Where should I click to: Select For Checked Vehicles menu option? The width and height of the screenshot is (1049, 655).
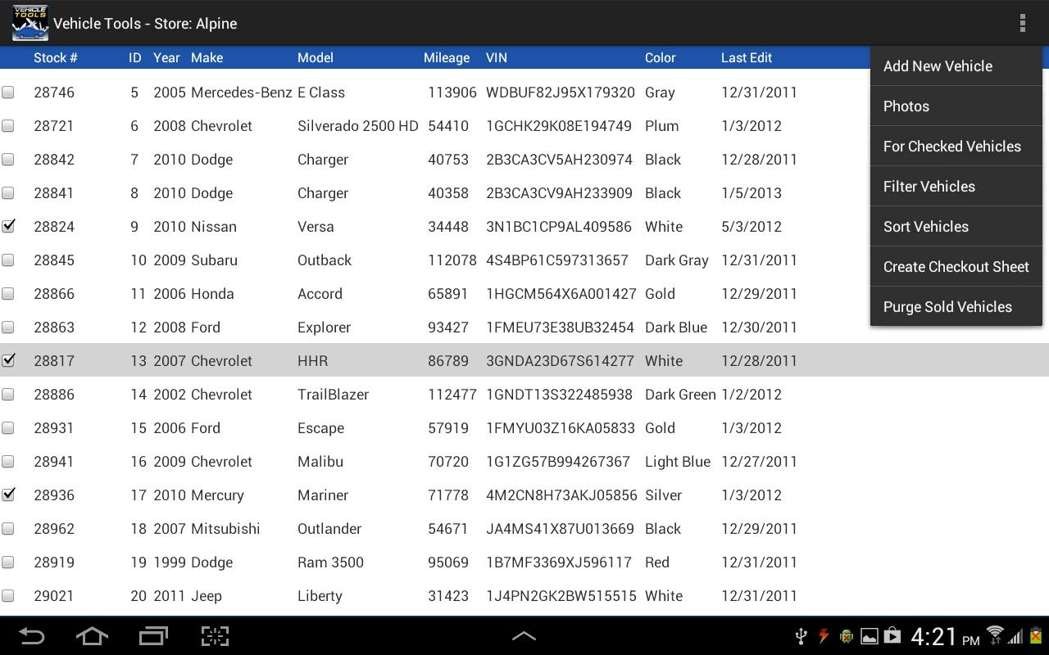coord(956,147)
